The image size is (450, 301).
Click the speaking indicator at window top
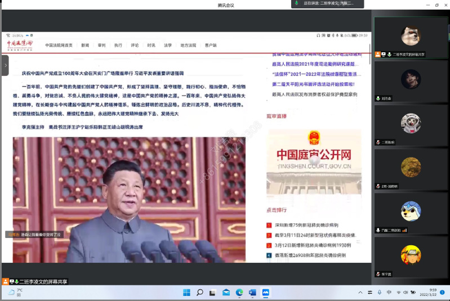pos(328,4)
